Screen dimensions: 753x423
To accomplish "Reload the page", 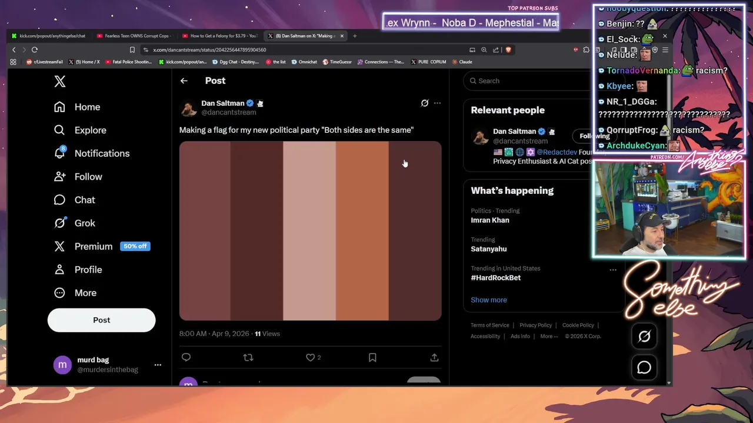I will pos(35,50).
